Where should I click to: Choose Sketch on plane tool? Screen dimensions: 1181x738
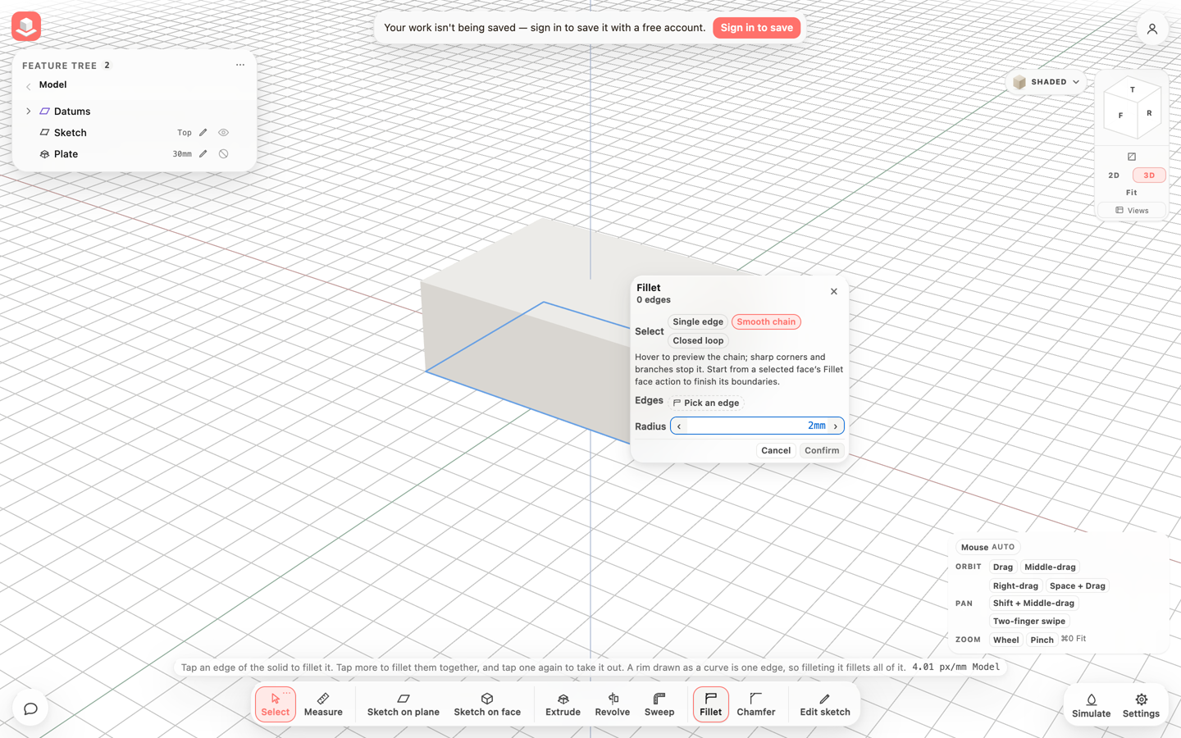pos(404,704)
